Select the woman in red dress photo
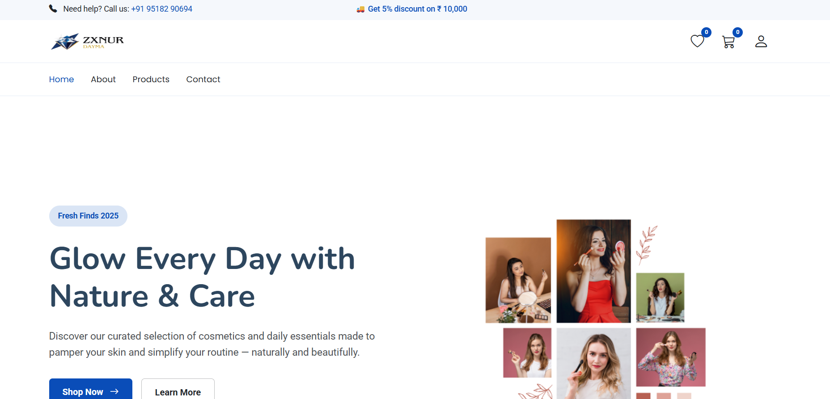 (x=593, y=271)
